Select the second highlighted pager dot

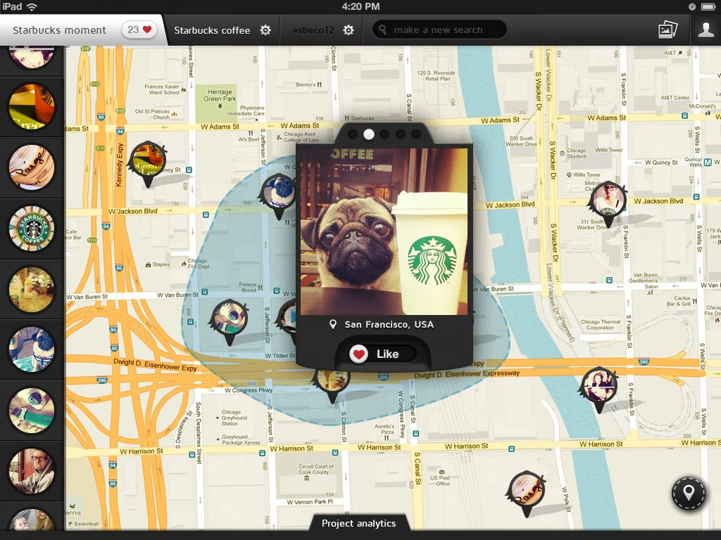369,134
